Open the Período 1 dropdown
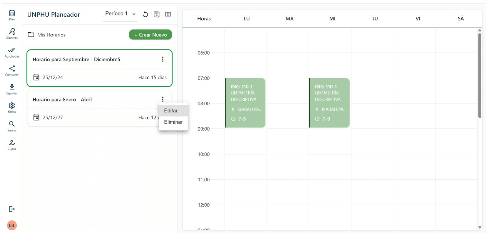486x233 pixels. [x=120, y=14]
